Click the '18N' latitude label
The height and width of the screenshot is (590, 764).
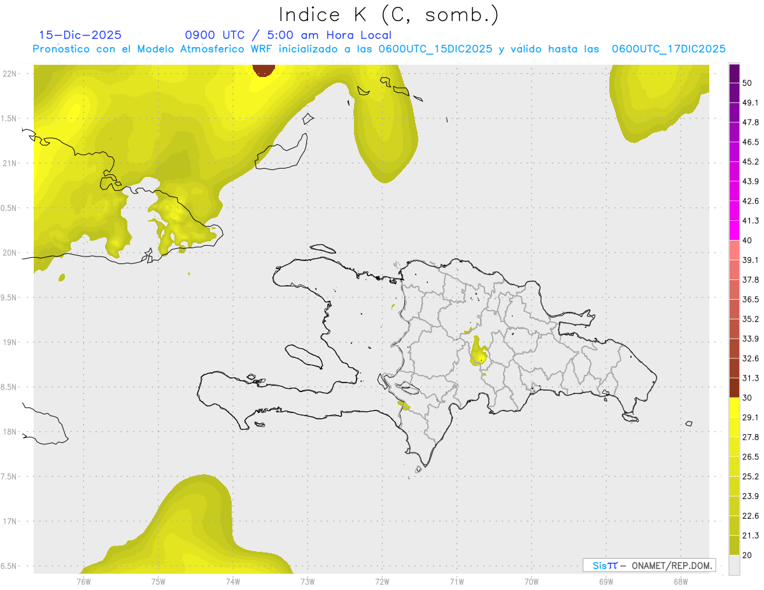[10, 432]
